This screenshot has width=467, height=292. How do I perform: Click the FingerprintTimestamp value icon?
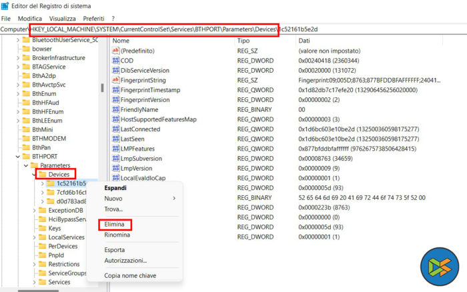point(115,90)
